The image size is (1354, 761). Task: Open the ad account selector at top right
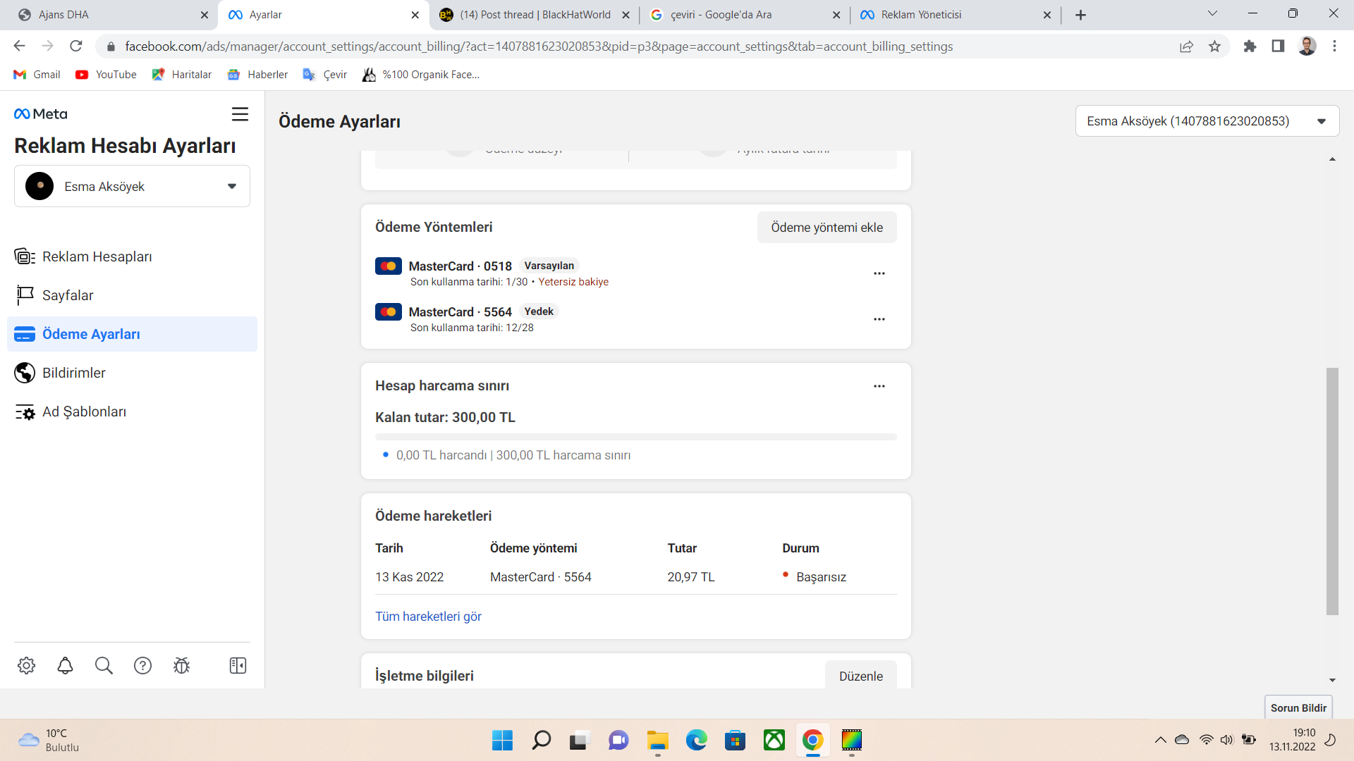click(1207, 121)
